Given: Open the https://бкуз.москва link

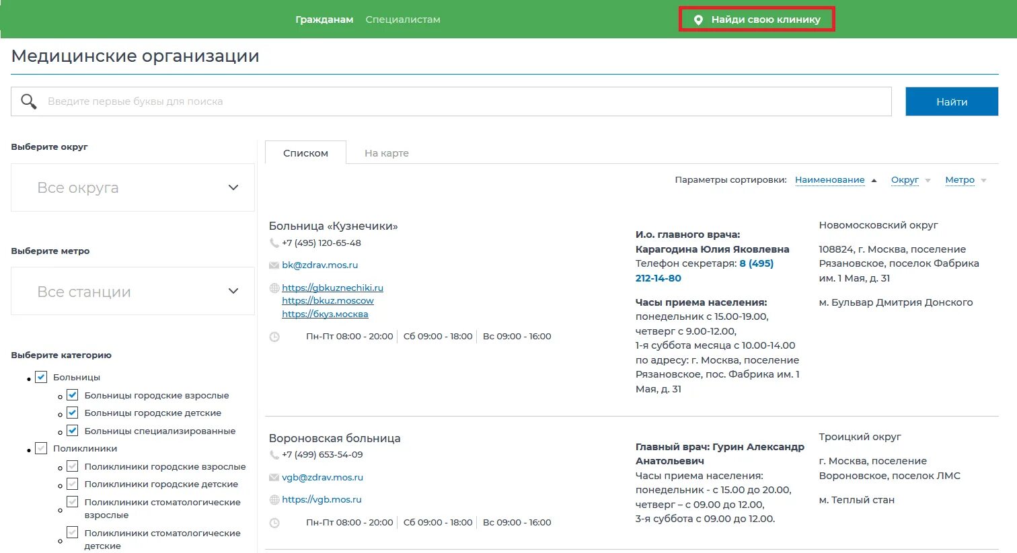Looking at the screenshot, I should point(325,314).
